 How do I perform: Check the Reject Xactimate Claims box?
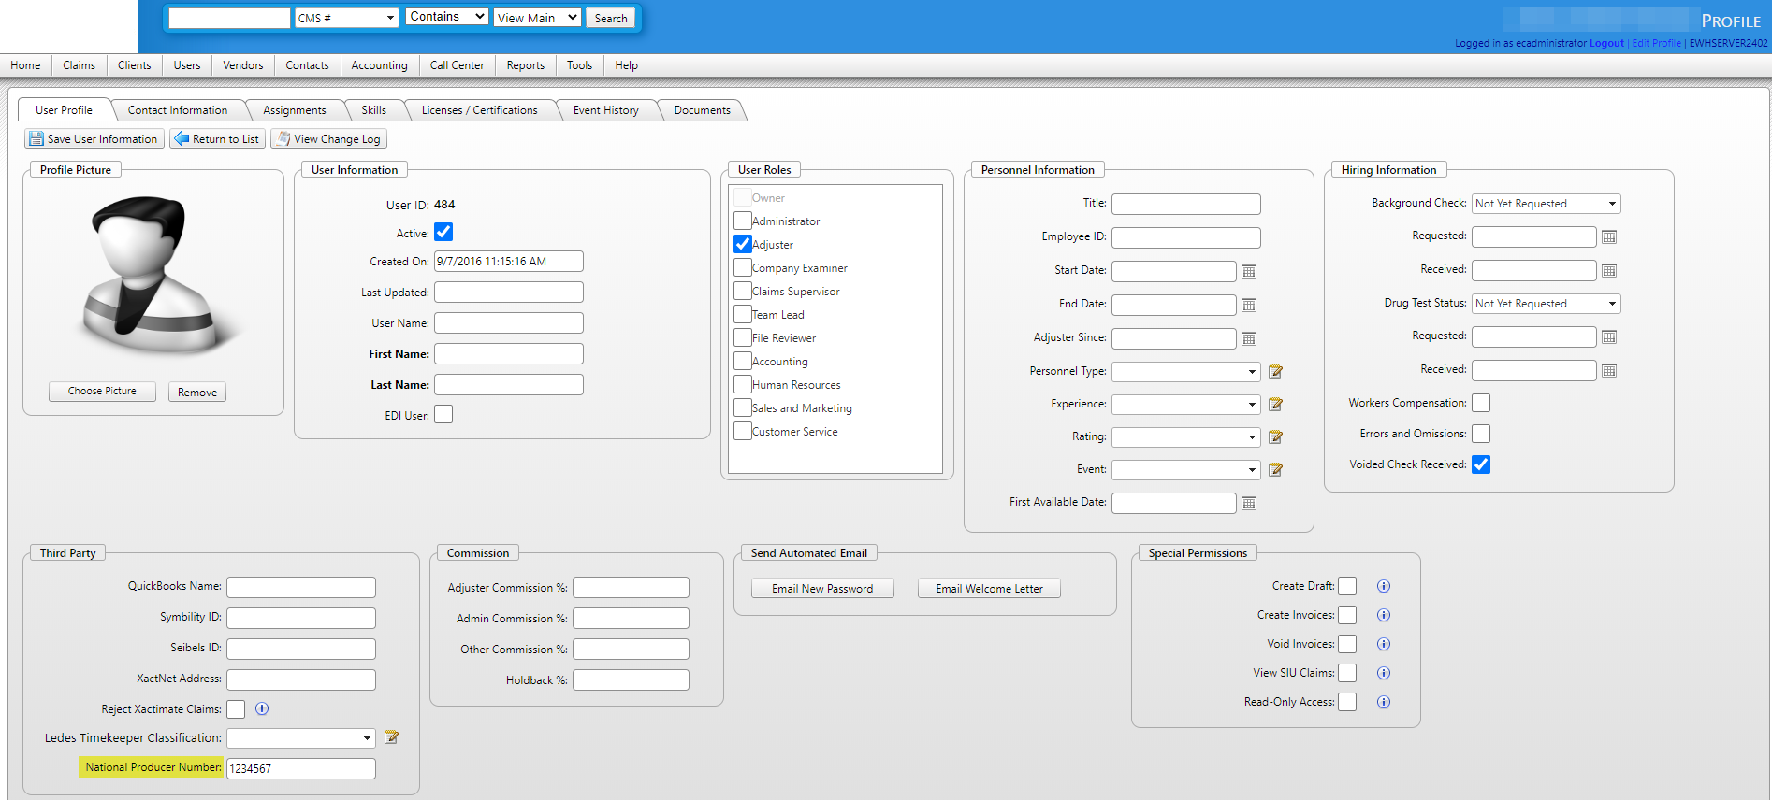click(236, 709)
